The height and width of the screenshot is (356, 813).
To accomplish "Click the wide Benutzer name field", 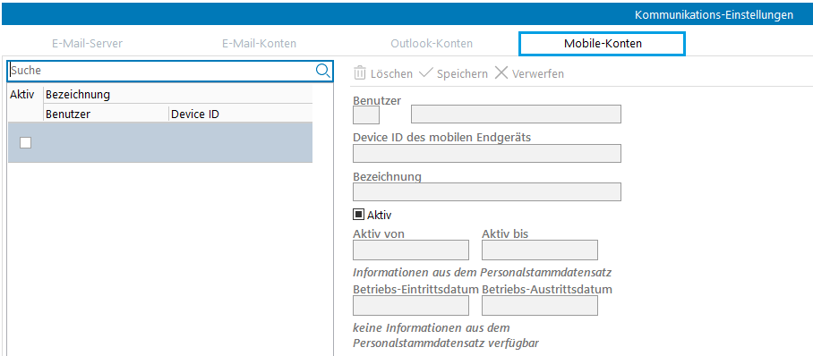I will (516, 114).
